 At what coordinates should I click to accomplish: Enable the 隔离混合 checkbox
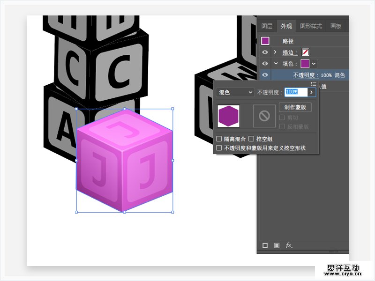point(219,139)
